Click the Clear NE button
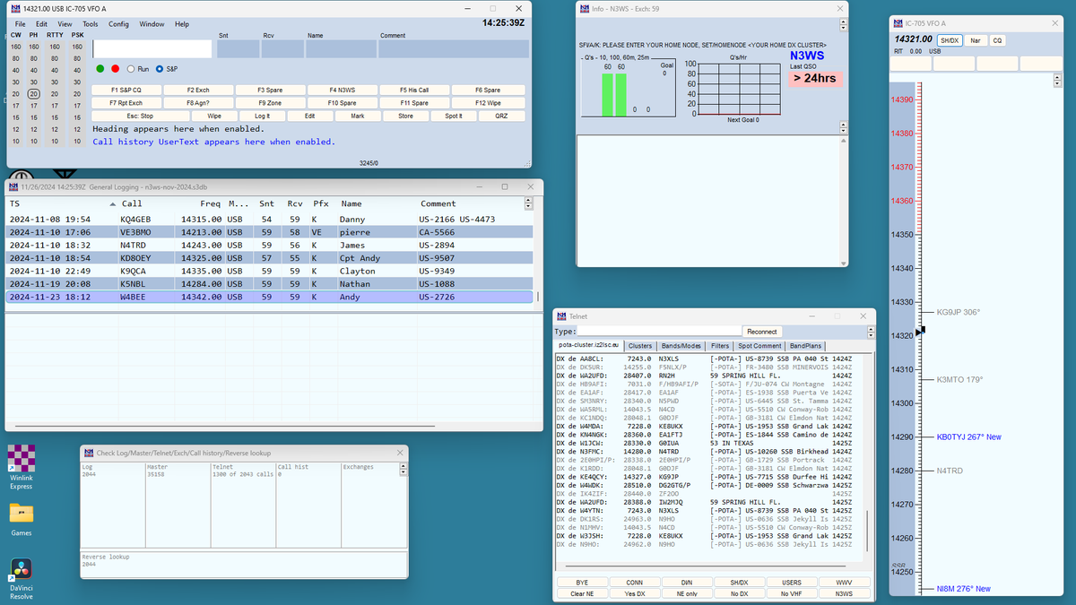1076x605 pixels. click(582, 593)
